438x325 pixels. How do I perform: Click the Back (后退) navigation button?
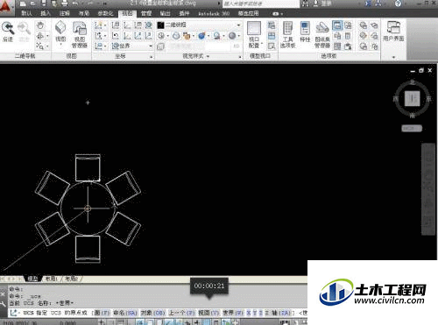coord(8,32)
